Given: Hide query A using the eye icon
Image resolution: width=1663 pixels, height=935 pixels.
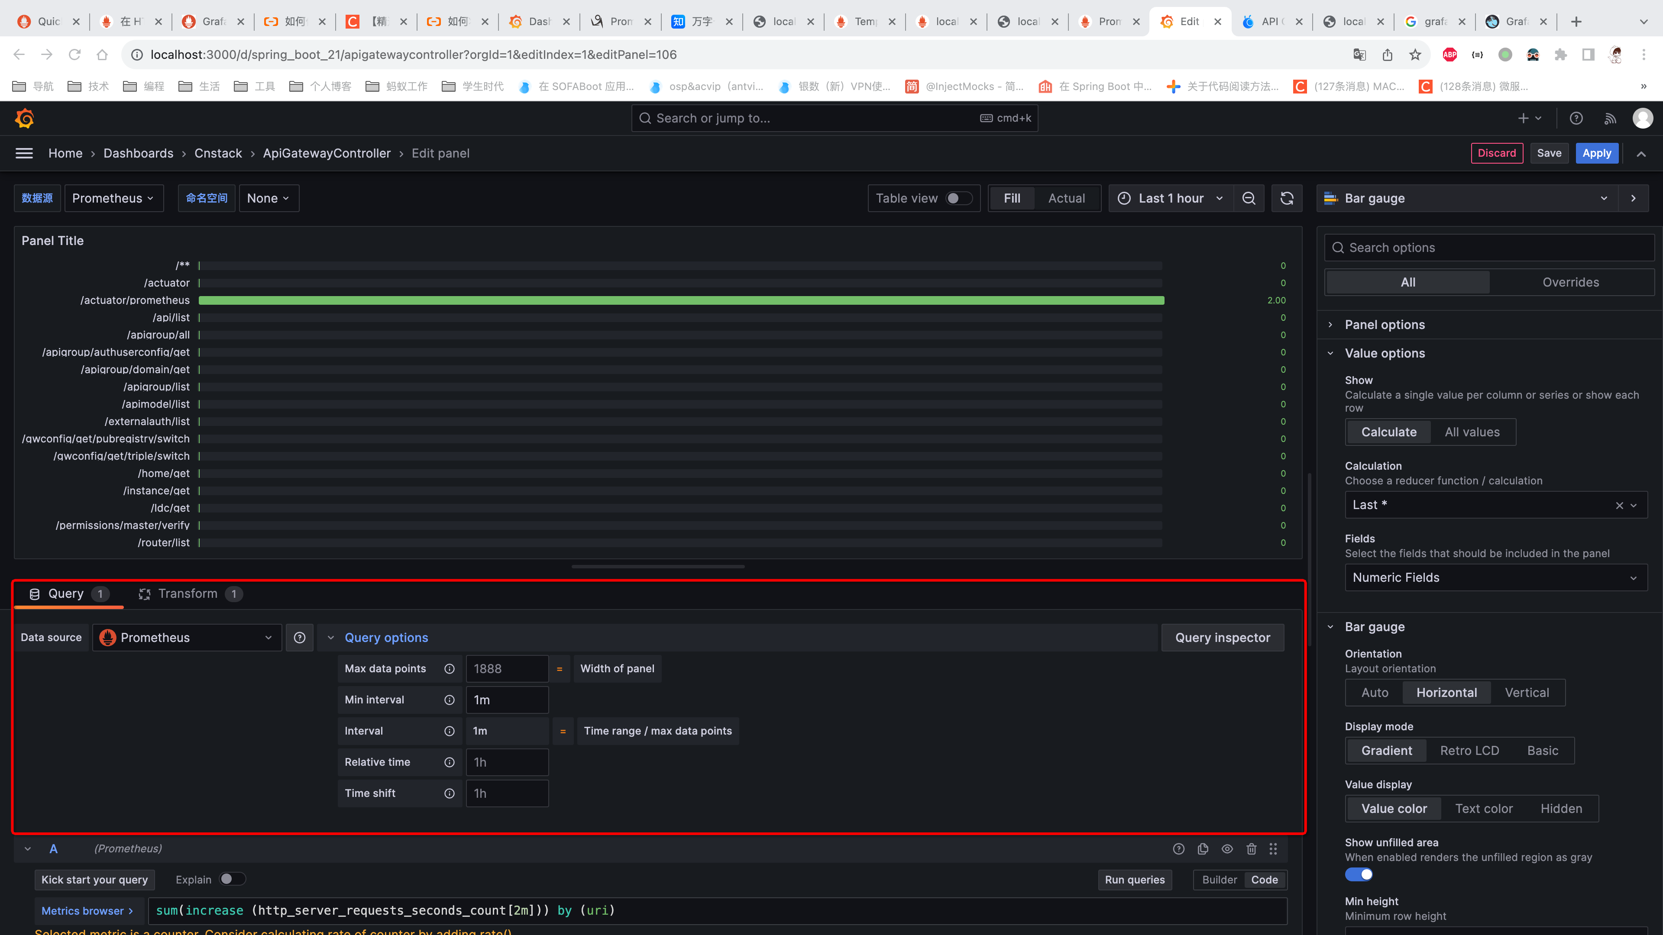Looking at the screenshot, I should (1227, 848).
